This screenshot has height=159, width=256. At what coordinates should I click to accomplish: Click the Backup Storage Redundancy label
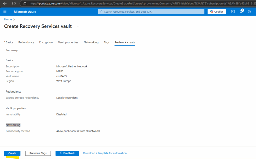[x=22, y=98]
